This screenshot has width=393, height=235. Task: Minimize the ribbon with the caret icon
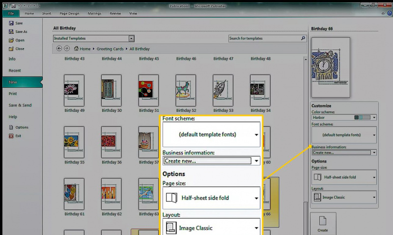(383, 14)
